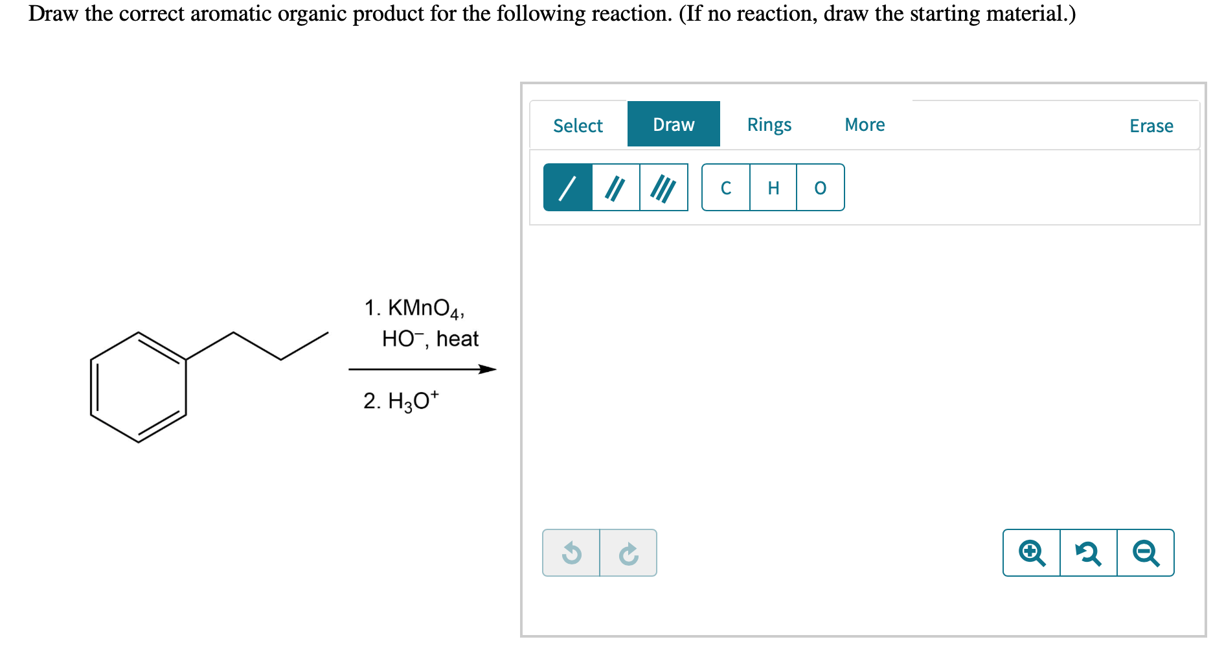Switch to the Select tab
This screenshot has width=1224, height=648.
pos(578,125)
